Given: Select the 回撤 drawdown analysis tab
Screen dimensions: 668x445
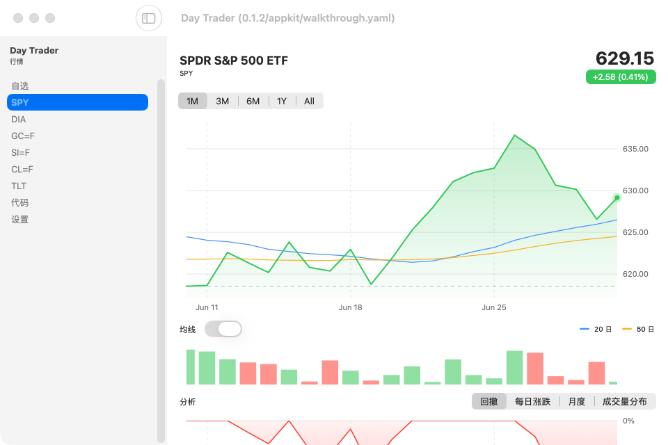Looking at the screenshot, I should [489, 402].
